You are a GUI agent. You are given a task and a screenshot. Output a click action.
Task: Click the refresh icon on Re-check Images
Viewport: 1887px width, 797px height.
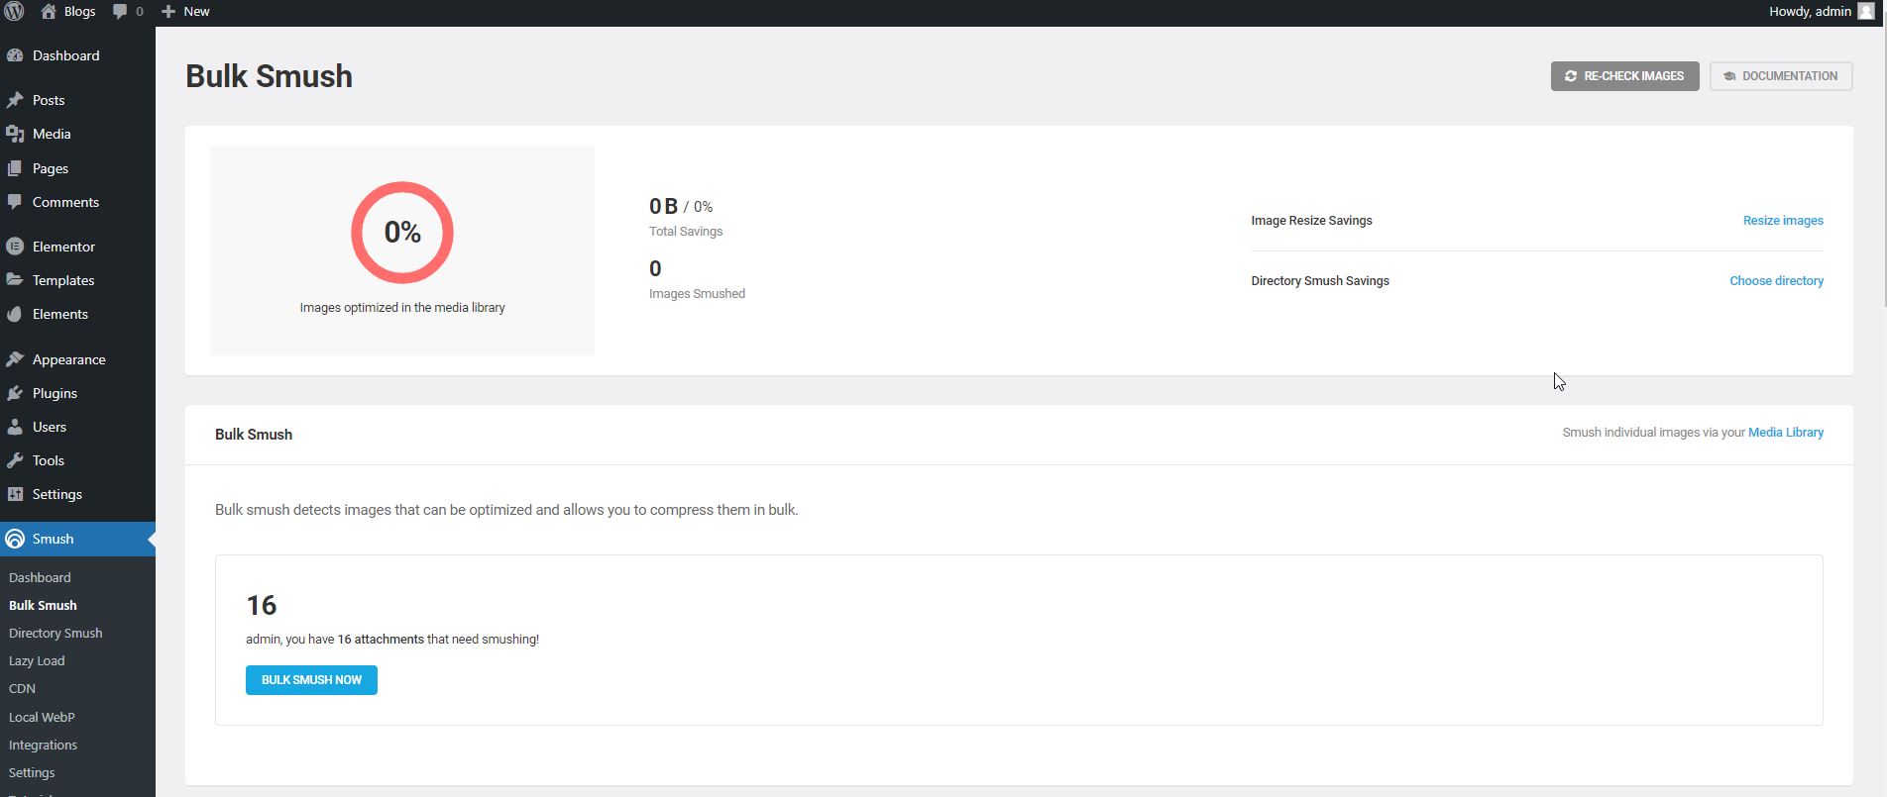[x=1571, y=76]
